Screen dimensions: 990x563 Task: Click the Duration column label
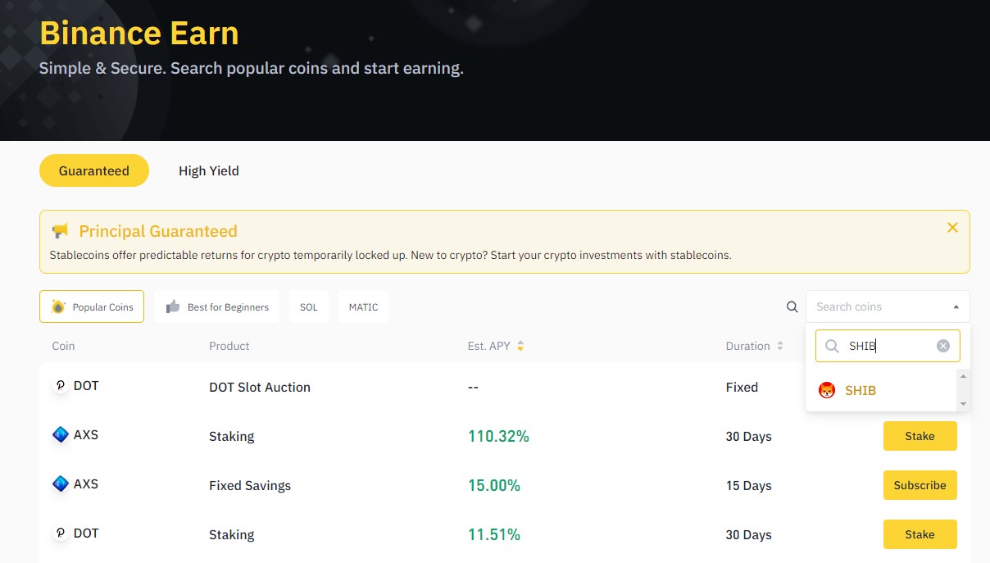pyautogui.click(x=748, y=346)
